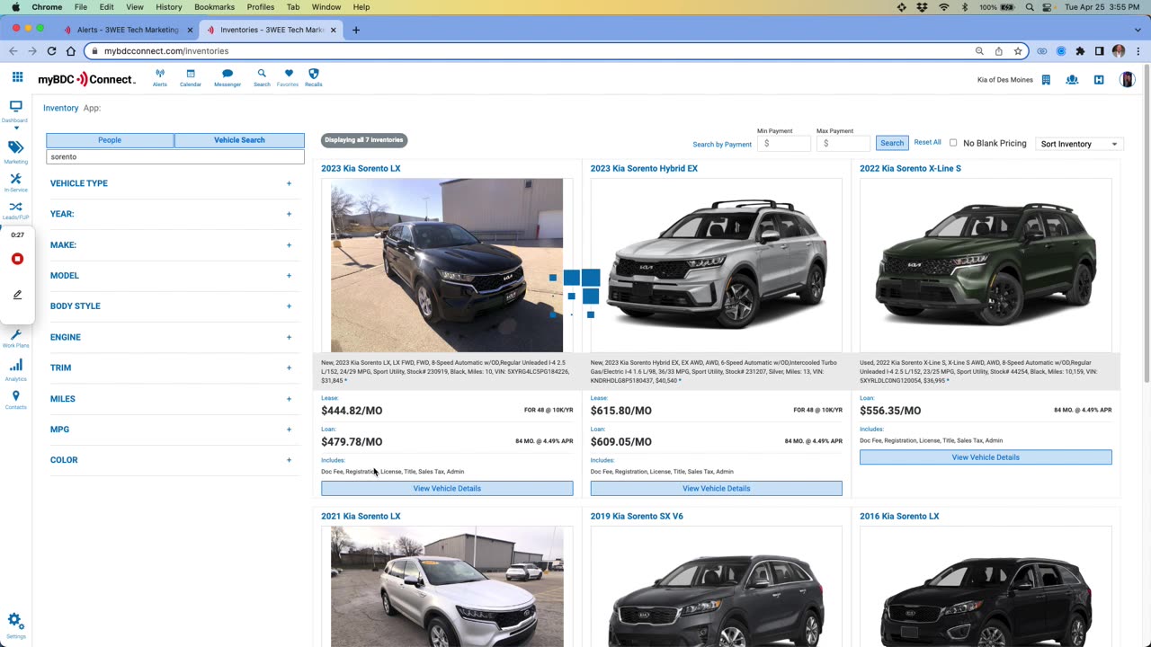This screenshot has width=1151, height=647.
Task: View details for 2023 Sorento LX
Action: [447, 489]
